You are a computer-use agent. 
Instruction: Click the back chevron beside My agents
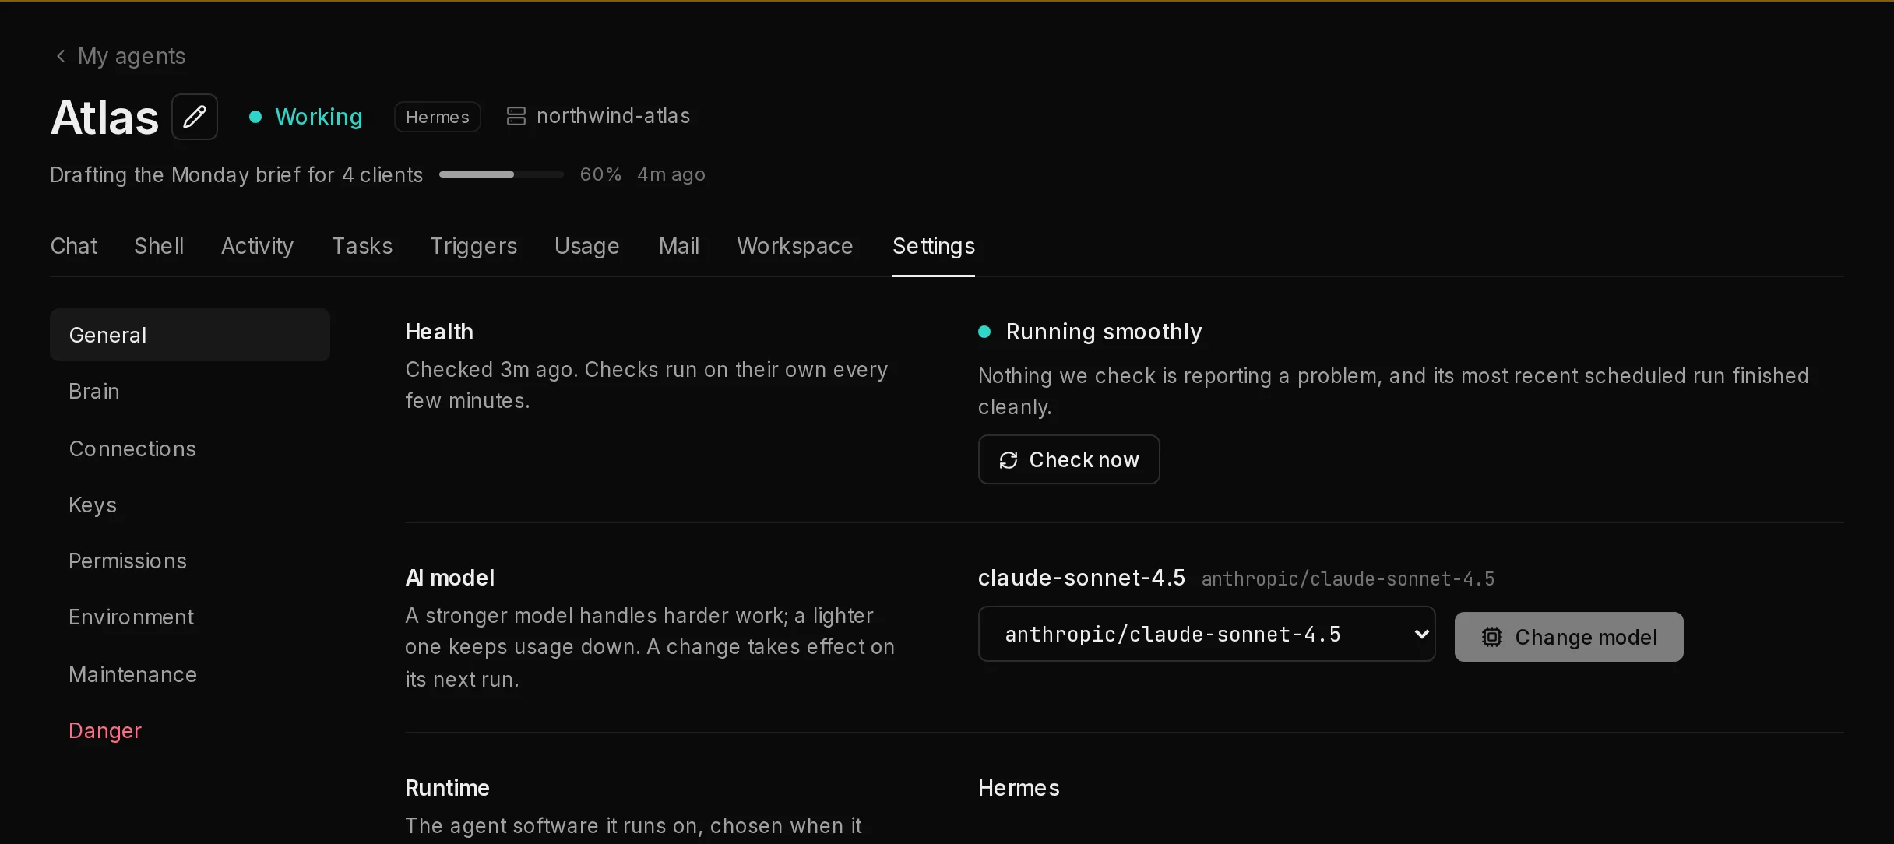pos(61,56)
